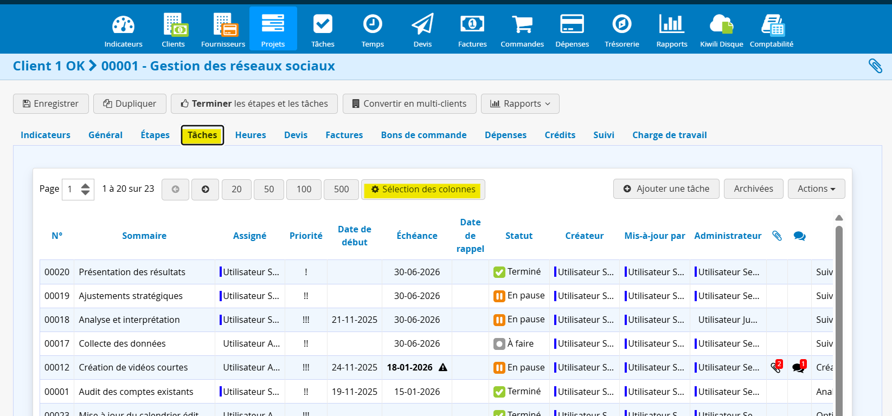
Task: Adjust the page number stepper arrows
Action: (85, 189)
